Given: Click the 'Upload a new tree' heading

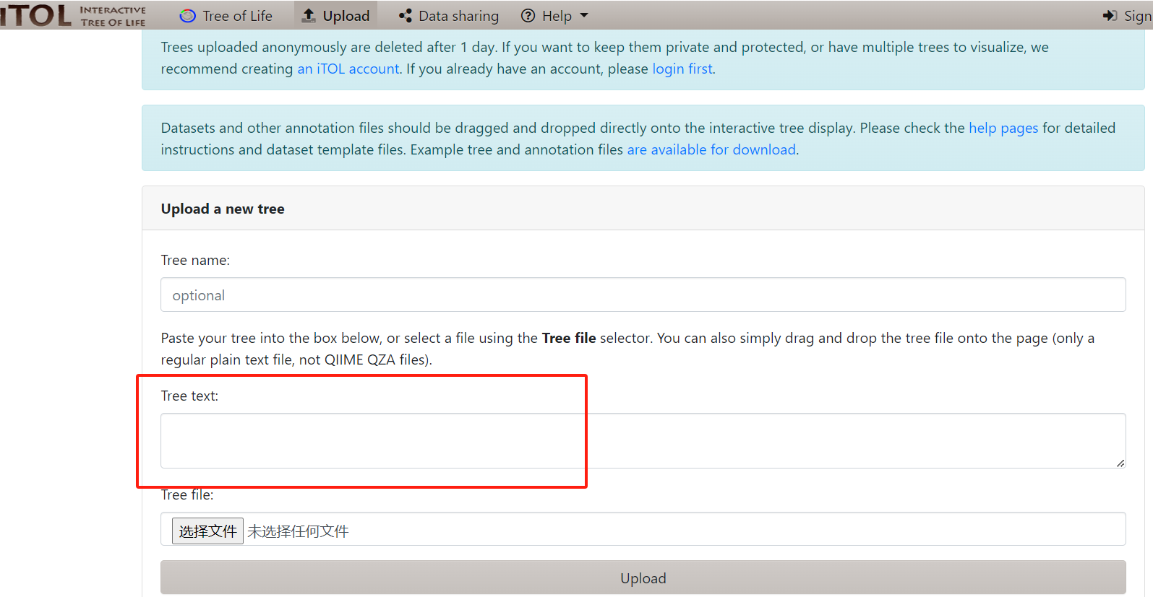Looking at the screenshot, I should point(223,209).
